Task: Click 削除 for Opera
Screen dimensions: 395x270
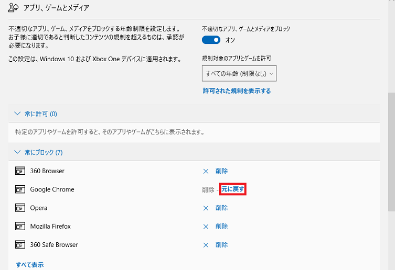Action: pyautogui.click(x=222, y=208)
